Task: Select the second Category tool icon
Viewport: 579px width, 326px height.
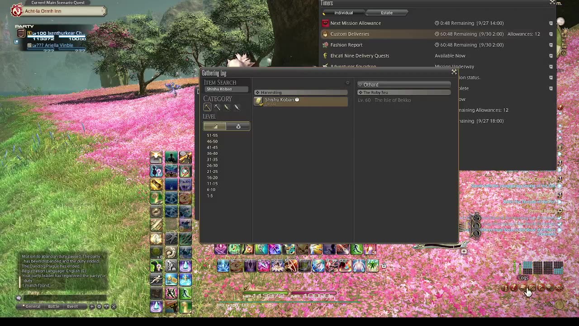Action: [x=217, y=107]
